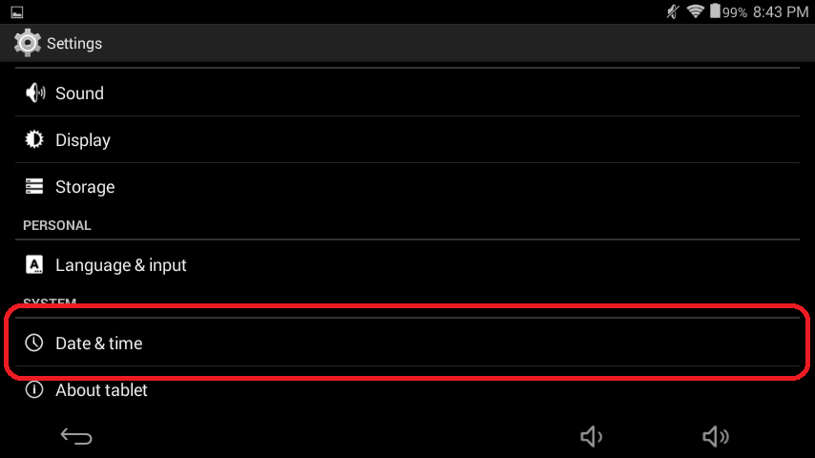Tap the Settings gear icon in header

point(27,43)
